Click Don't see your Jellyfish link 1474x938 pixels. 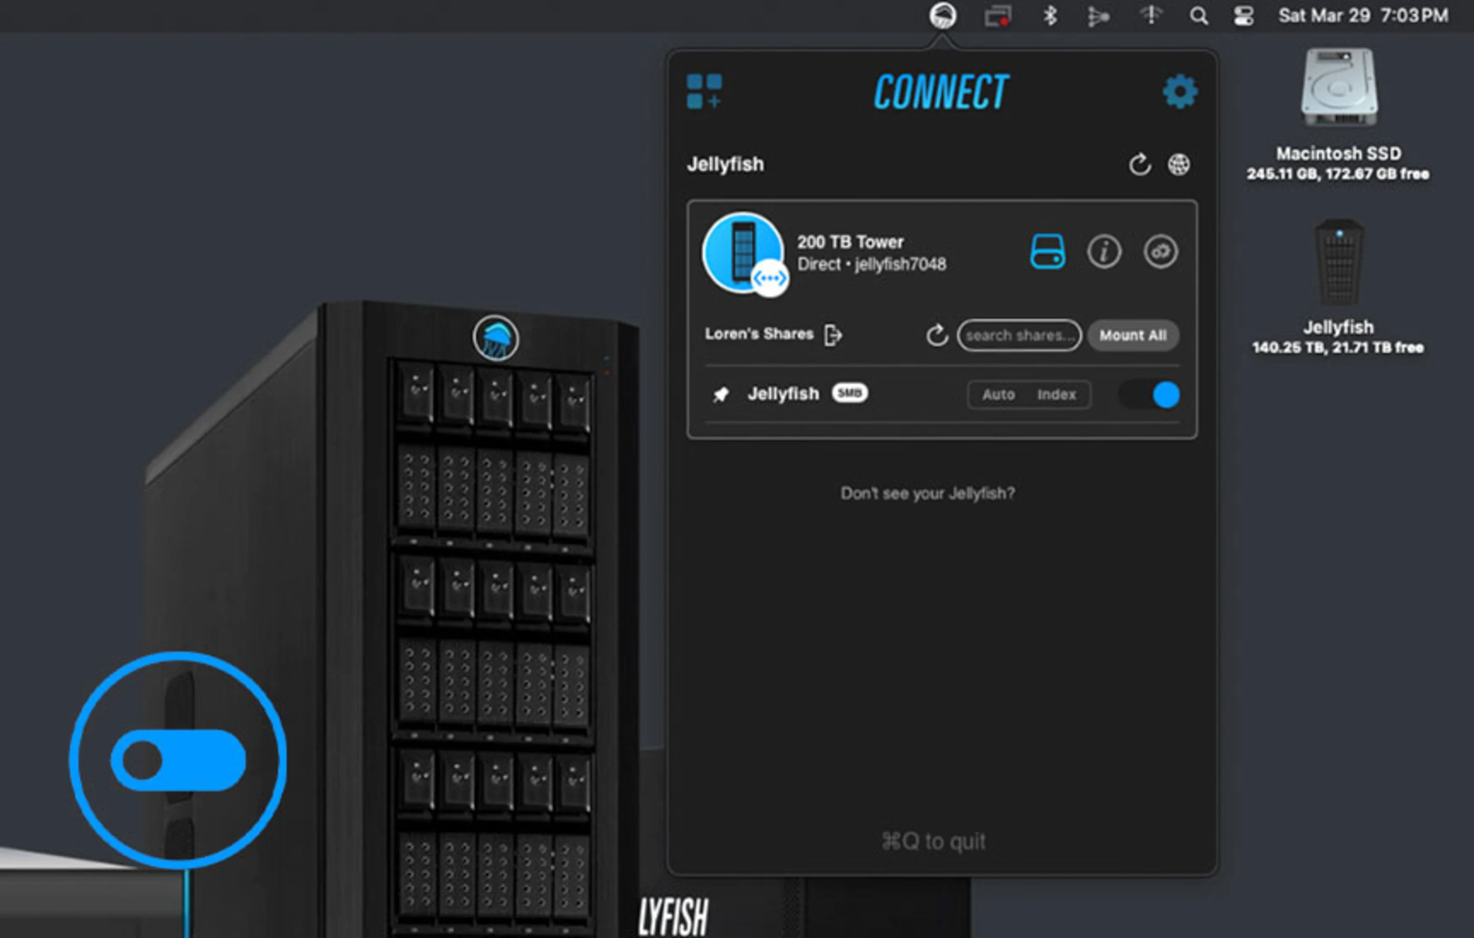click(928, 493)
